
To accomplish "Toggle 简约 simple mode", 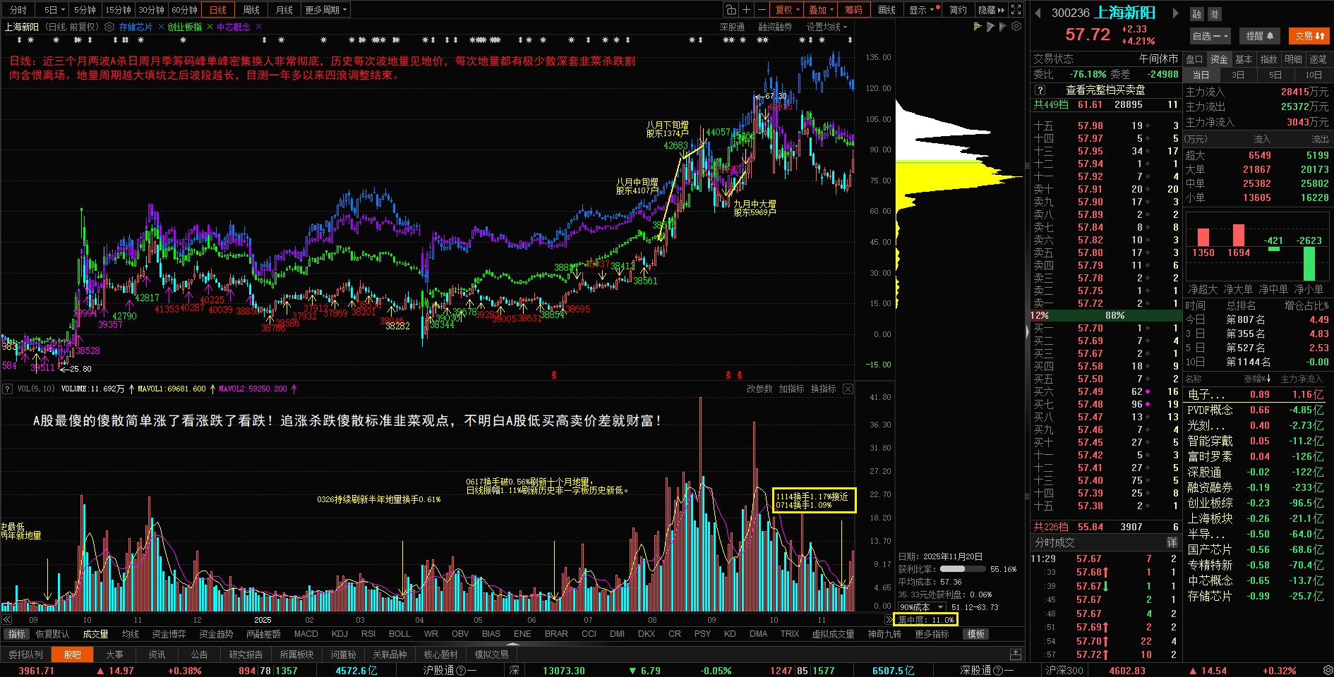I will point(959,10).
